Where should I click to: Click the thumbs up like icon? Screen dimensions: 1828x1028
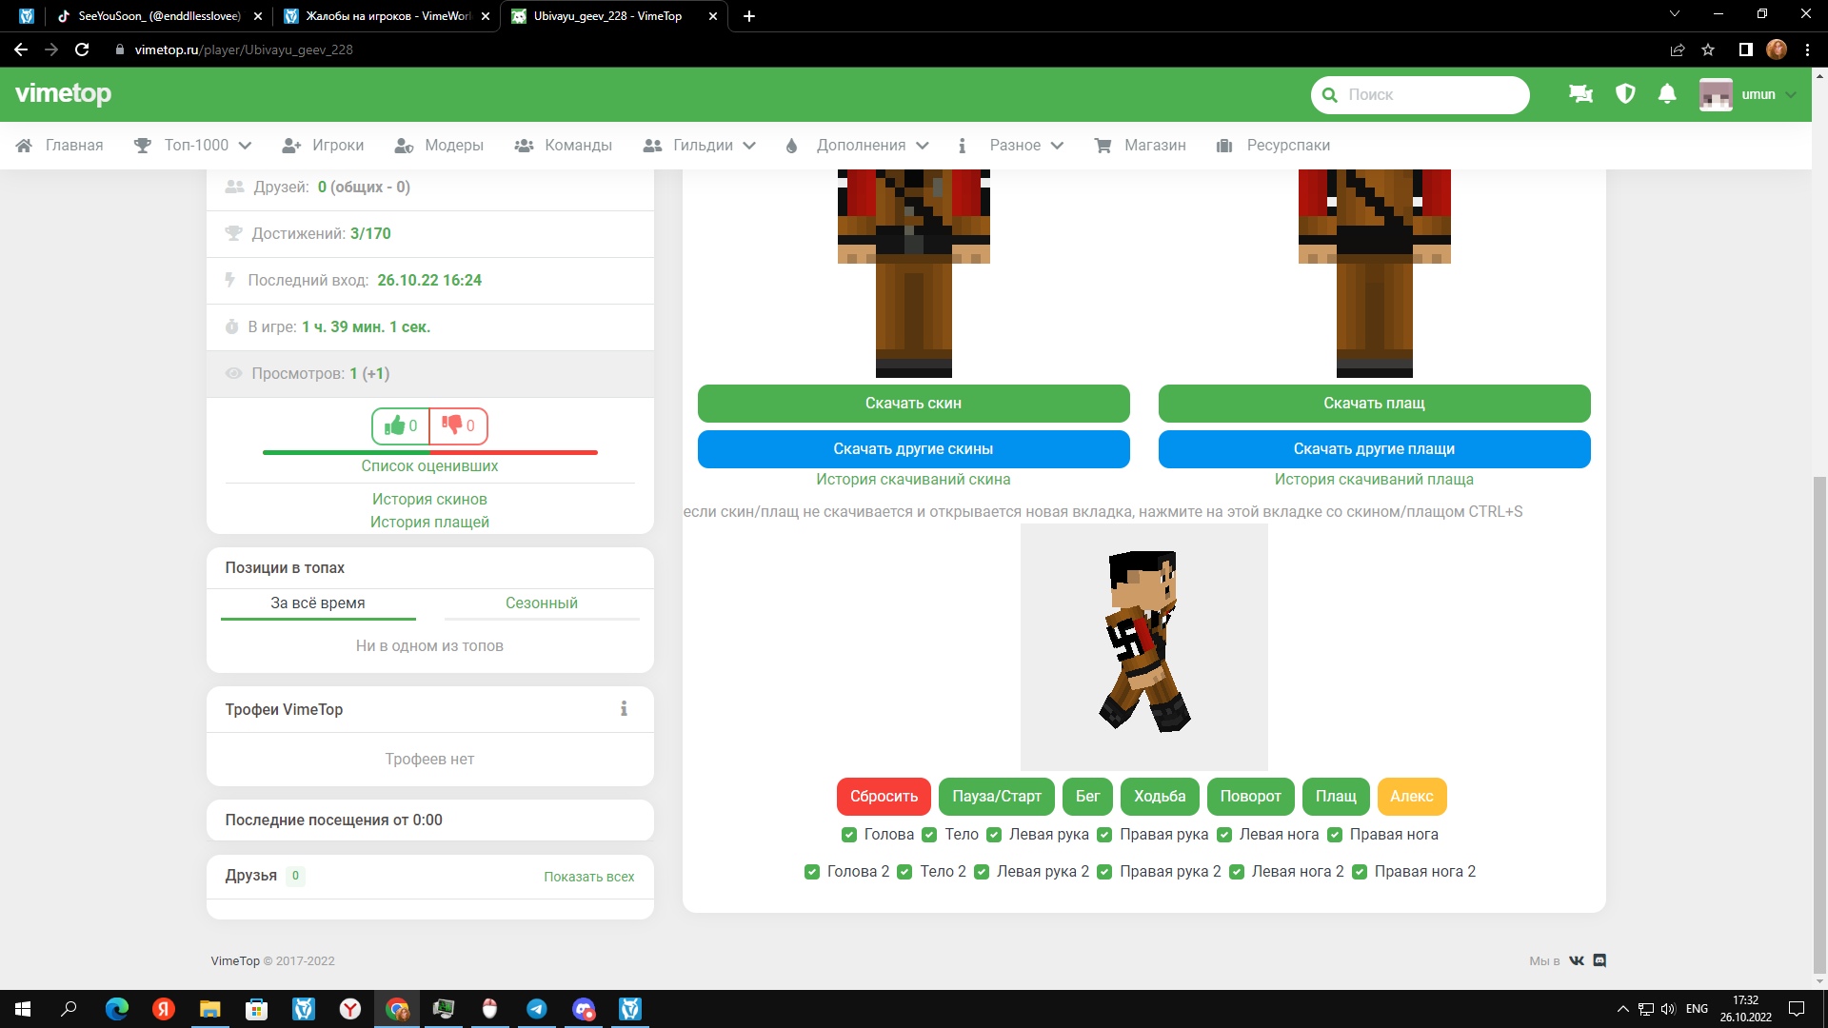pyautogui.click(x=395, y=425)
